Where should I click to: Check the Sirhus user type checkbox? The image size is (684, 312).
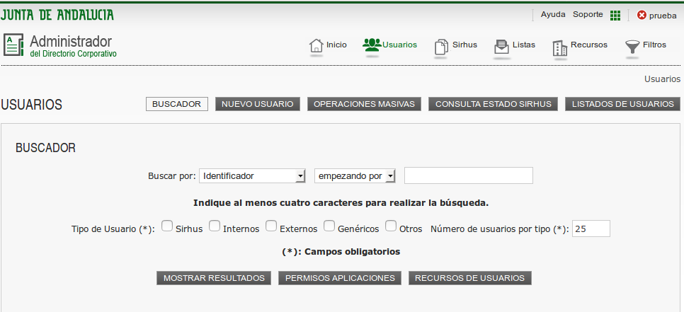pos(167,226)
